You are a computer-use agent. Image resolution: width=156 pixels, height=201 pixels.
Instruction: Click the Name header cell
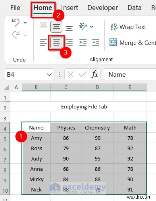(36, 128)
